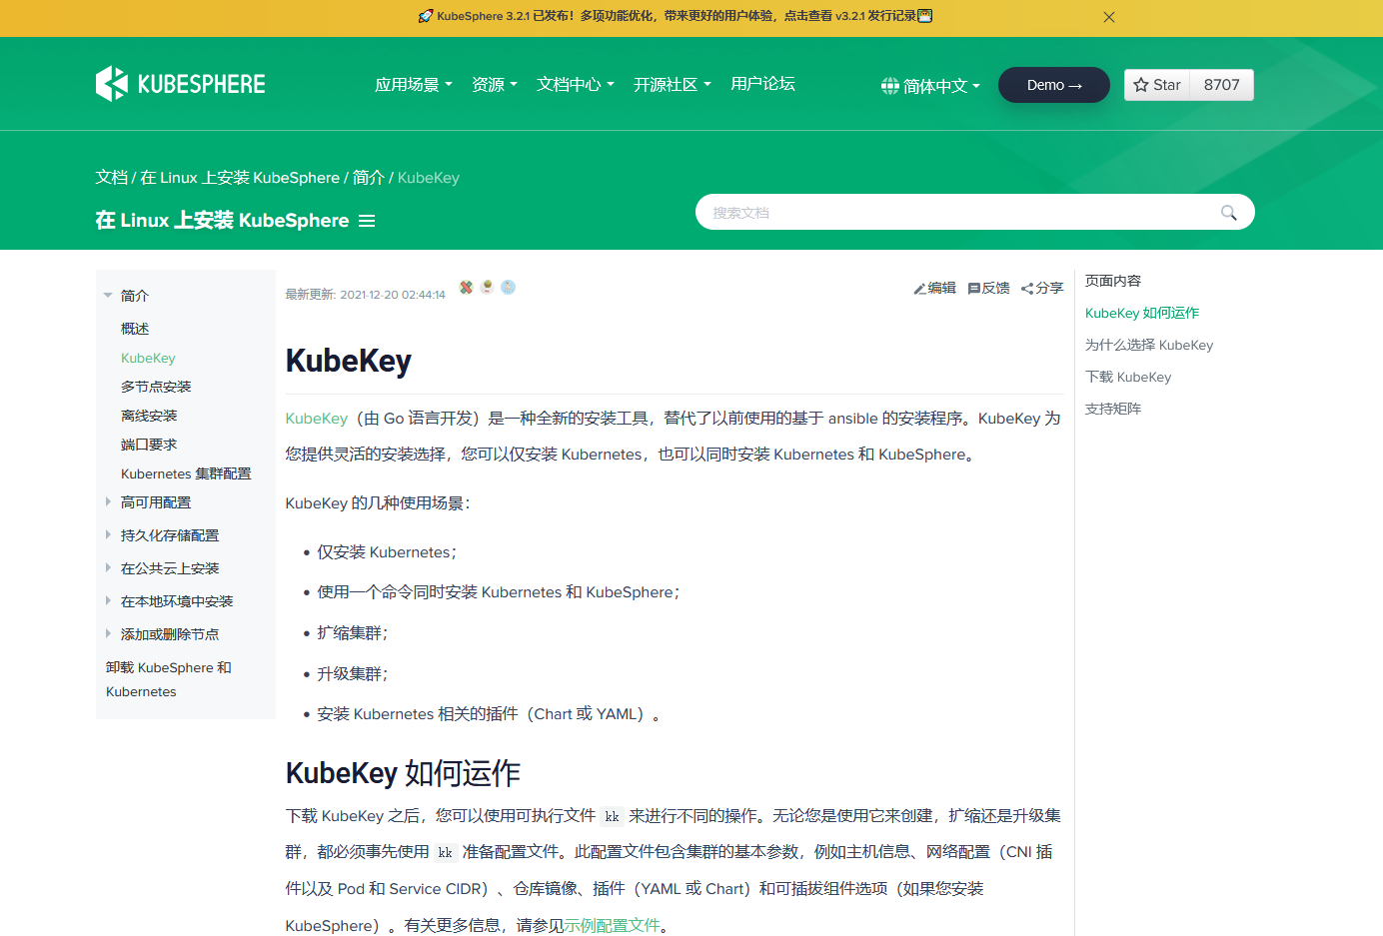This screenshot has height=936, width=1383.
Task: Jump to KubeKey 如何运作 in page contents
Action: pos(1142,313)
